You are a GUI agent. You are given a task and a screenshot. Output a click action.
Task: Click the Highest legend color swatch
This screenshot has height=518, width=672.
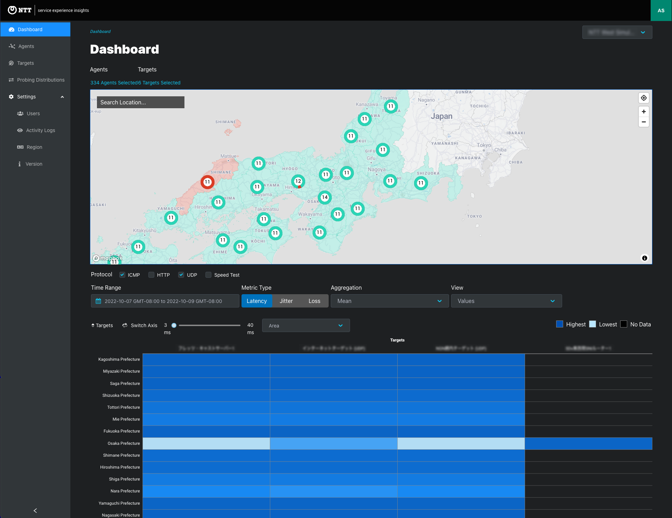[560, 324]
